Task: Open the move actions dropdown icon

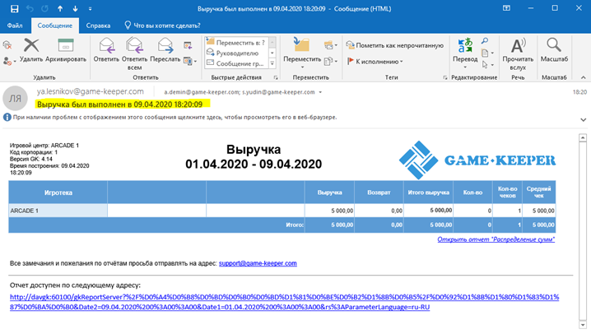Action: pos(331,61)
